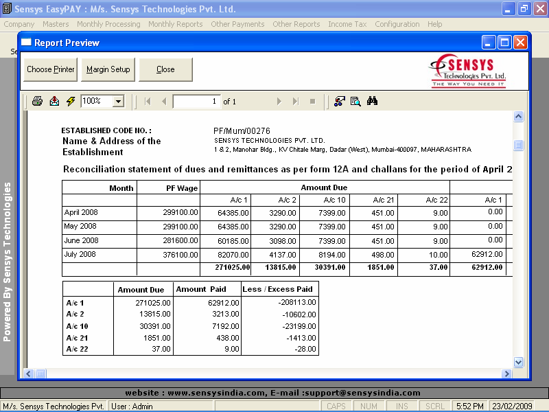This screenshot has width=549, height=412.
Task: Open the Income Tax menu
Action: tap(347, 24)
